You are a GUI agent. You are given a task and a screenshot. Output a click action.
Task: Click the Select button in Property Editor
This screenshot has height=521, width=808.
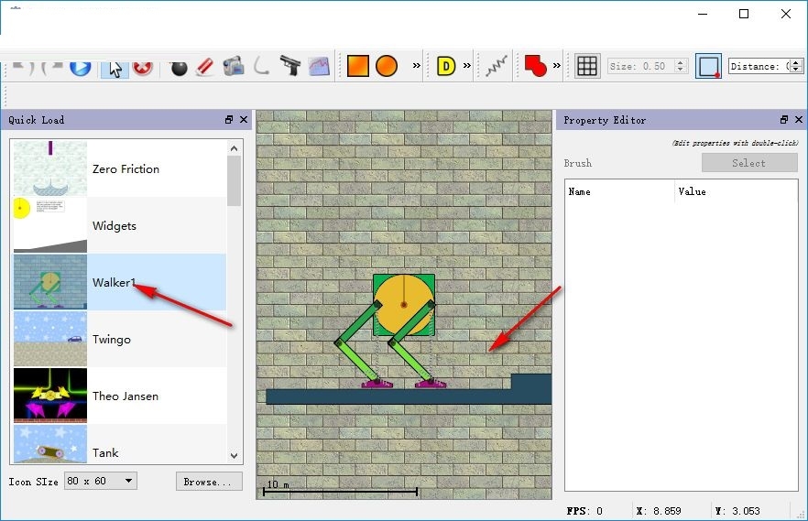(x=749, y=163)
